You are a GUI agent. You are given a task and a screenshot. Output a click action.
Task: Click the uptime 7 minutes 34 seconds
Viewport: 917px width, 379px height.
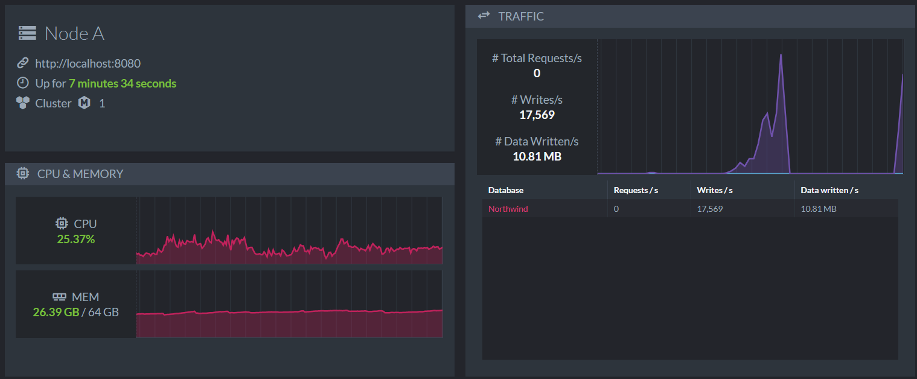coord(123,83)
